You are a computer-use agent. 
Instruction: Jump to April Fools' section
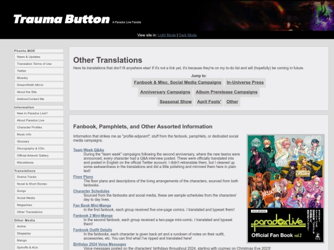209,102
